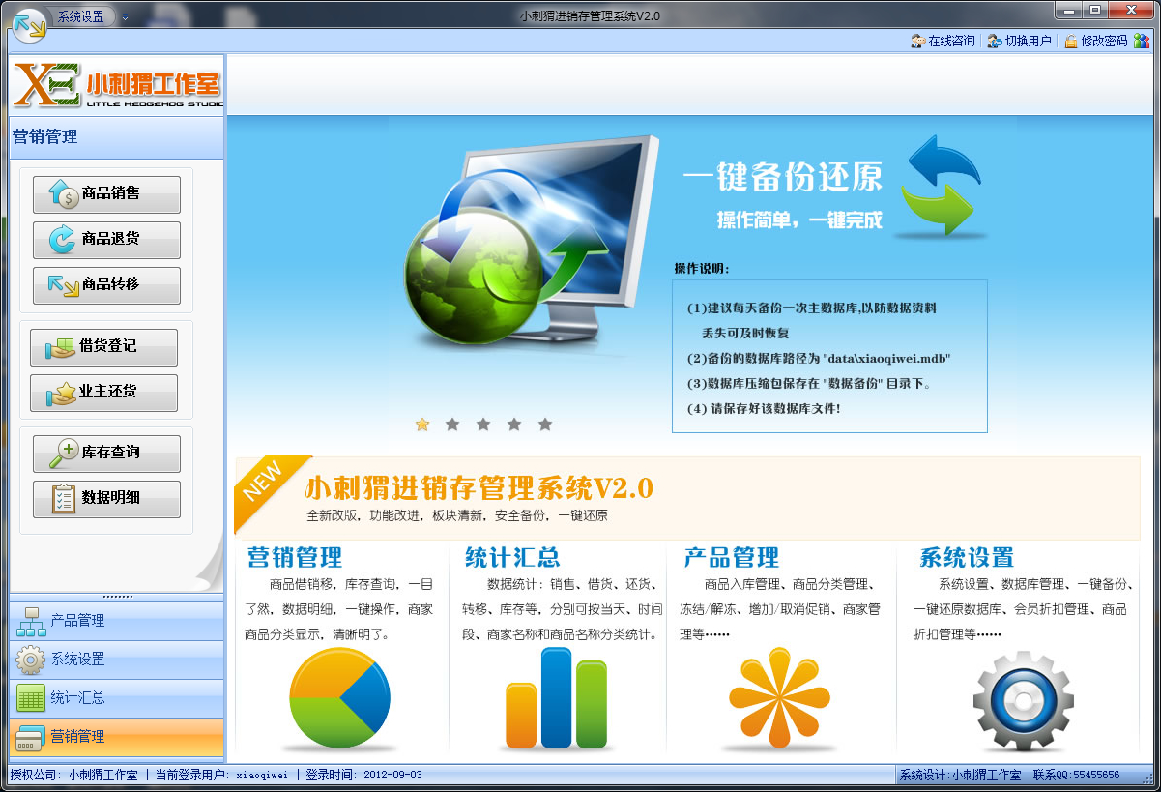This screenshot has height=792, width=1161.
Task: Switch to 产品管理 sidebar panel
Action: [116, 621]
